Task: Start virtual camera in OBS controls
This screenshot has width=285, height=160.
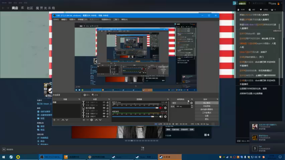Action: pos(207,110)
